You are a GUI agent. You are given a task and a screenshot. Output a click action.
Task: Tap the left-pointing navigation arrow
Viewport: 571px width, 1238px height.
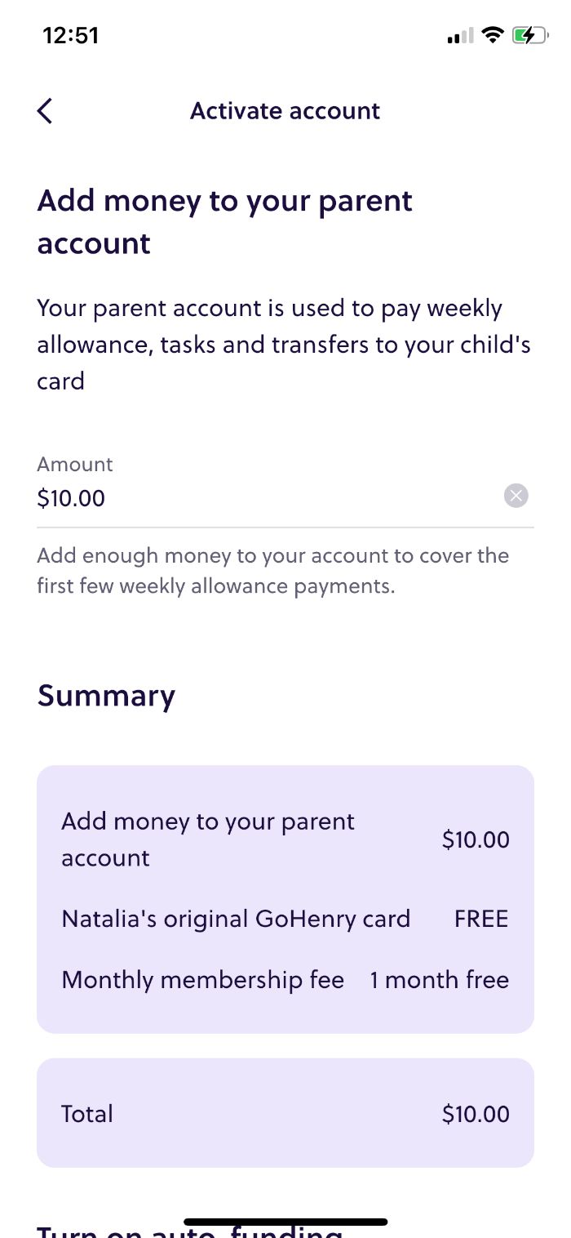tap(45, 110)
